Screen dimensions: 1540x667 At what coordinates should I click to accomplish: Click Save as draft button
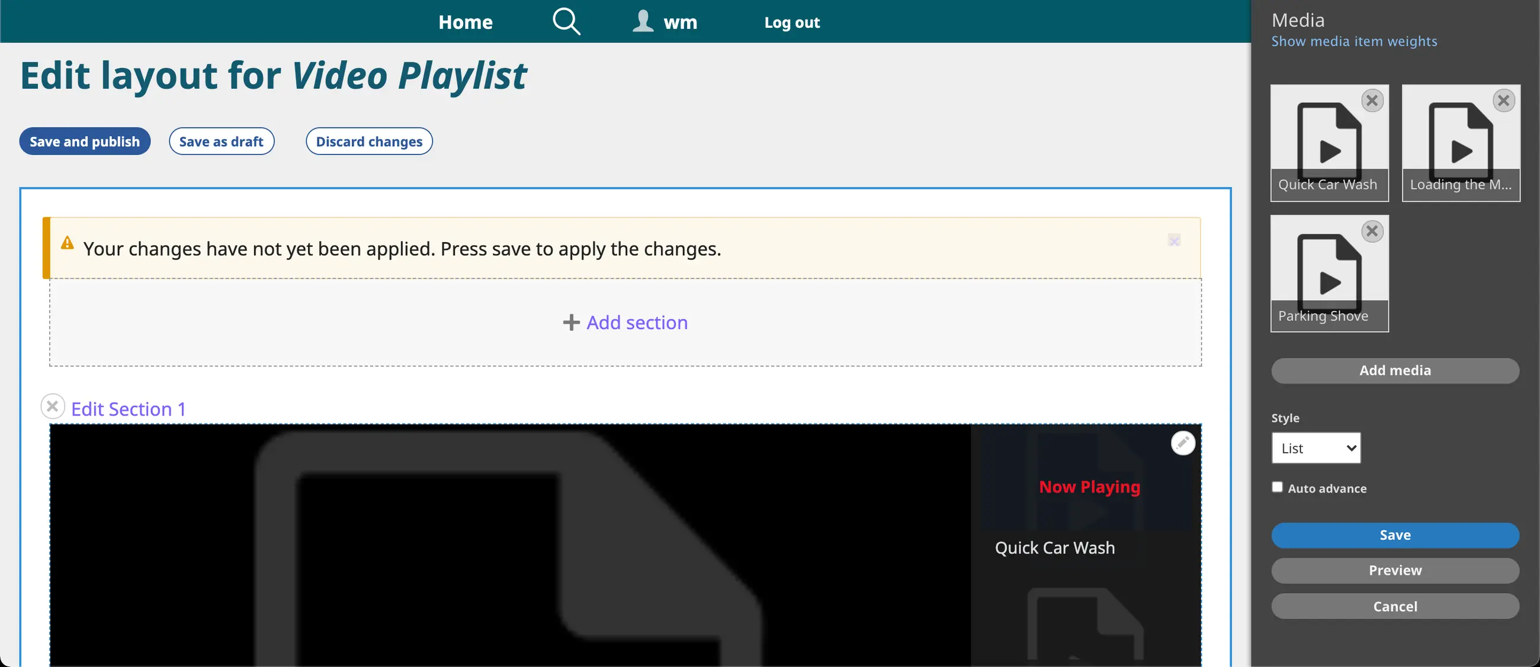point(221,141)
